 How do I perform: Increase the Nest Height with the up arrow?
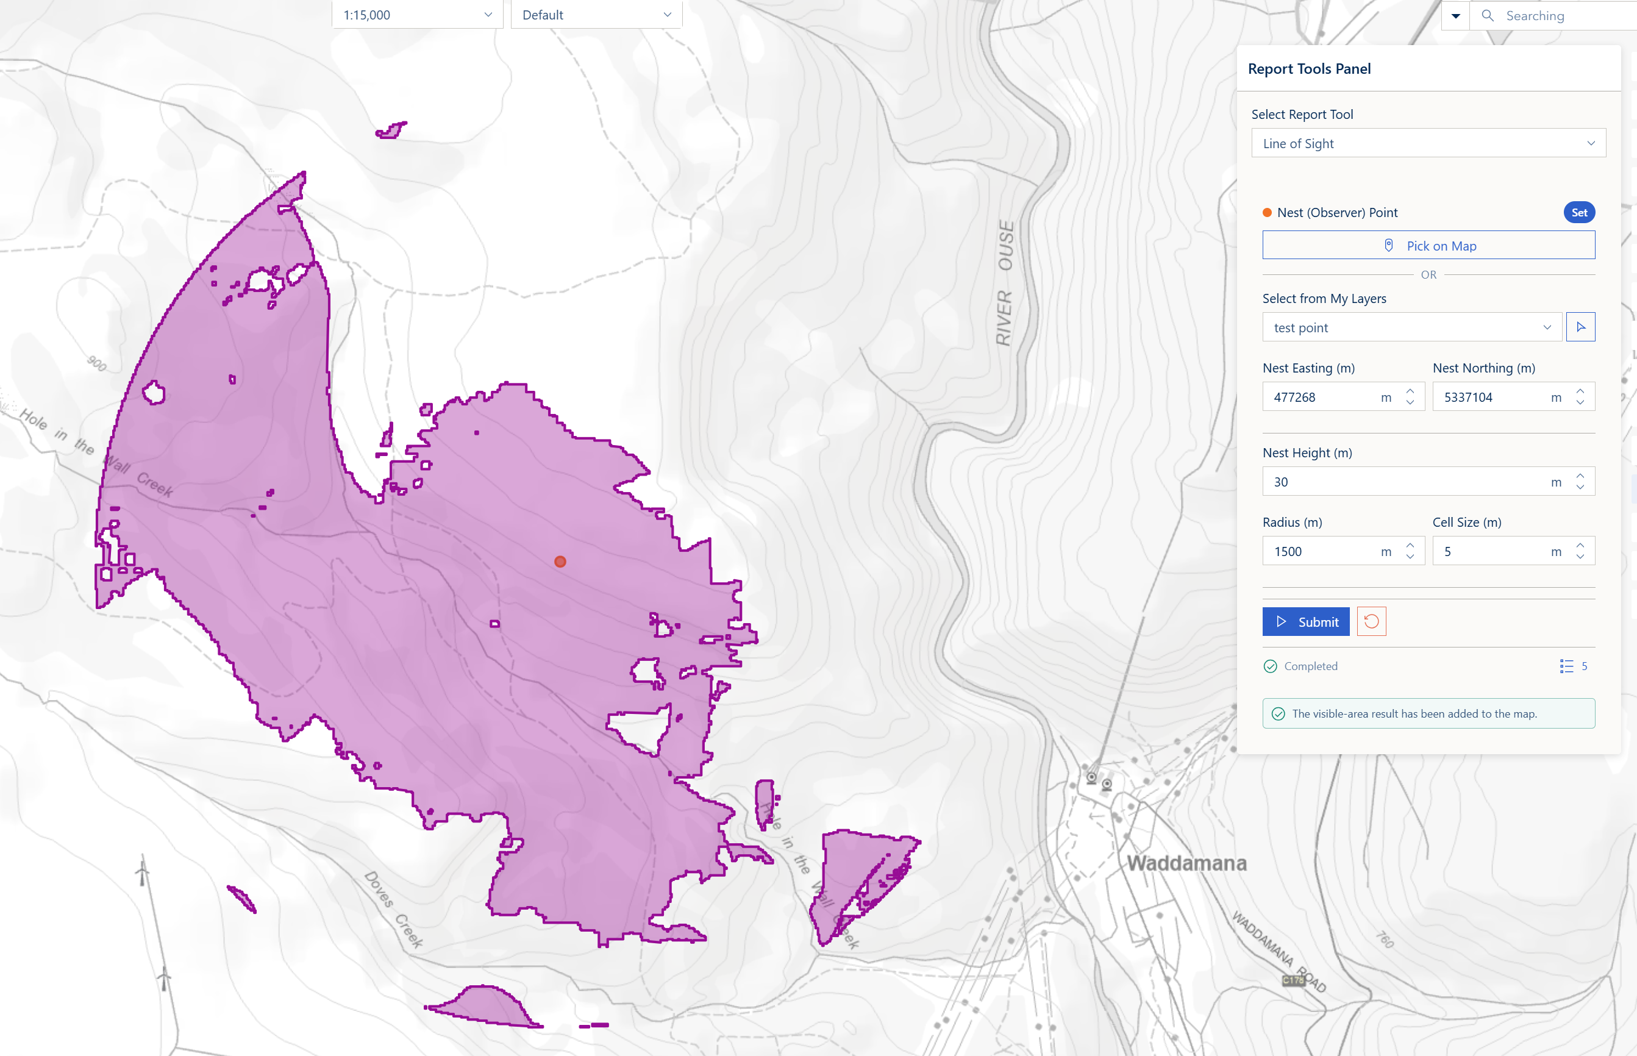[1580, 476]
